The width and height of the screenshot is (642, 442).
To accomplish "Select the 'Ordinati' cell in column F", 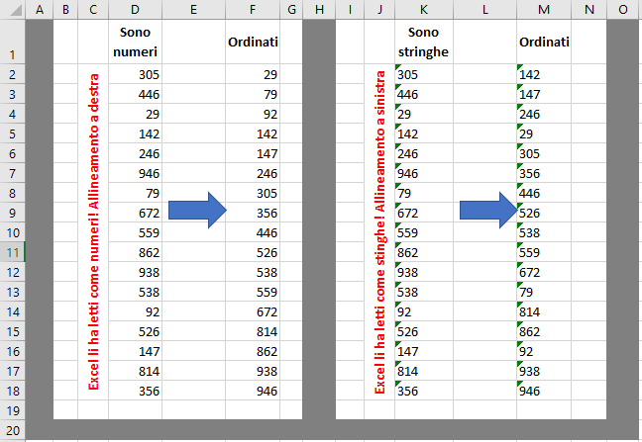I will 253,43.
